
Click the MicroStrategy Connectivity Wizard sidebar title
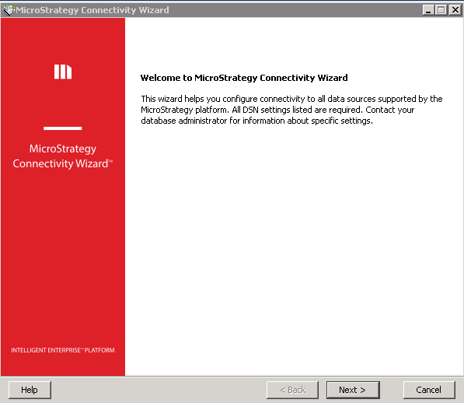click(x=63, y=156)
